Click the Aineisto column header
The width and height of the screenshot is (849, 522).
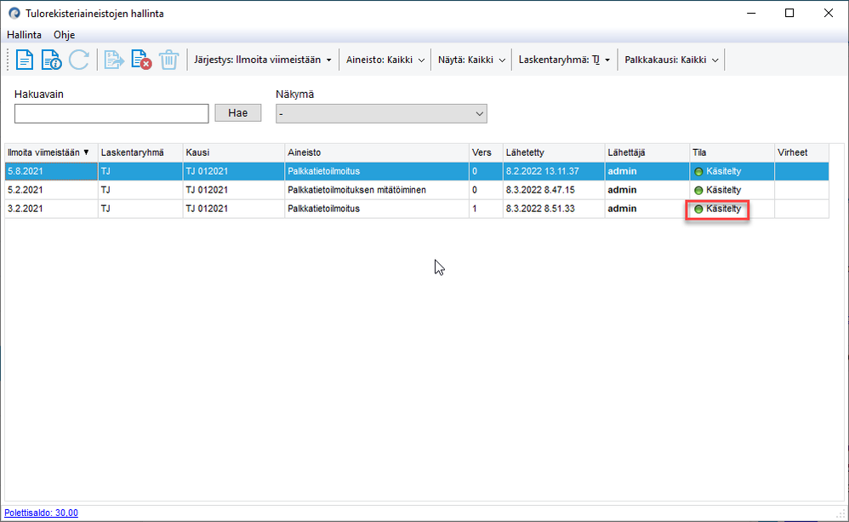coord(376,153)
